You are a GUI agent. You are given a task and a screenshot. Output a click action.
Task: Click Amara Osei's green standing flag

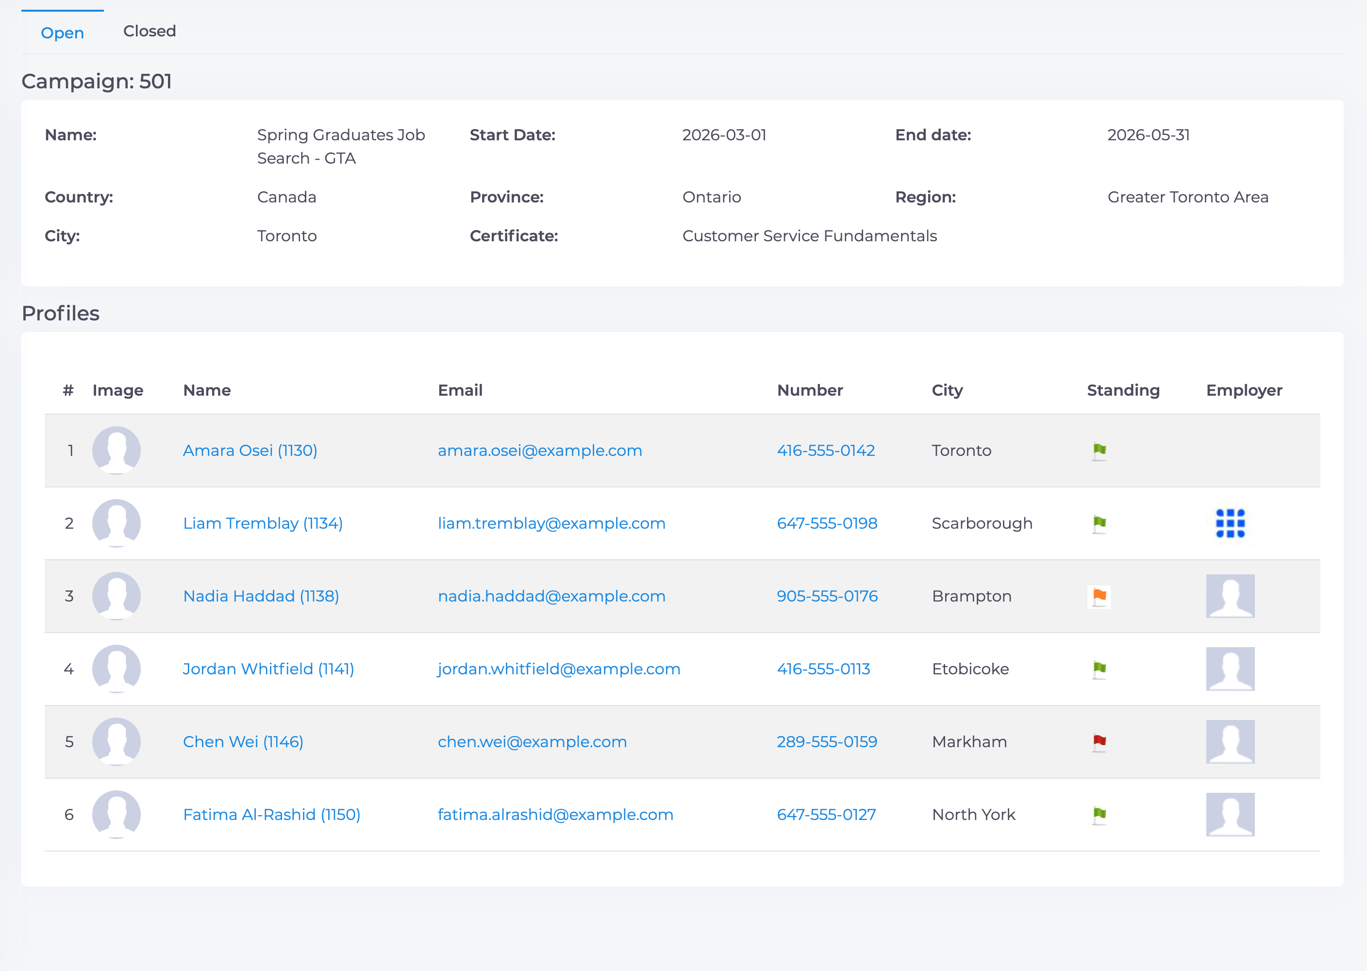1099,451
